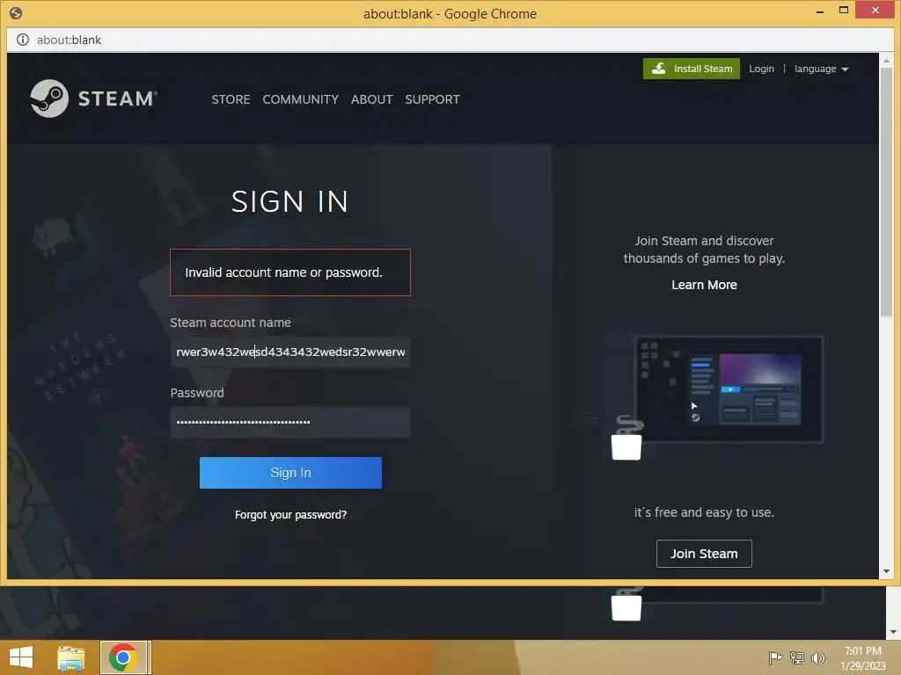
Task: Focus the Password field
Action: 290,423
